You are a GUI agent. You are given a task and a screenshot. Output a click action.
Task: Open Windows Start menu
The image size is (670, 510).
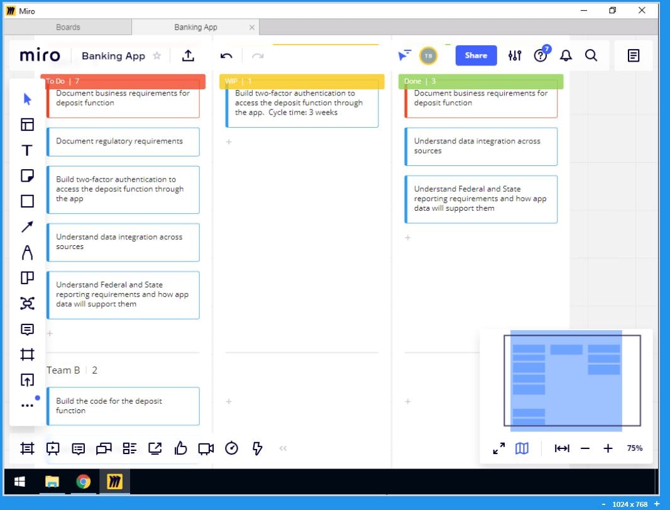tap(19, 482)
